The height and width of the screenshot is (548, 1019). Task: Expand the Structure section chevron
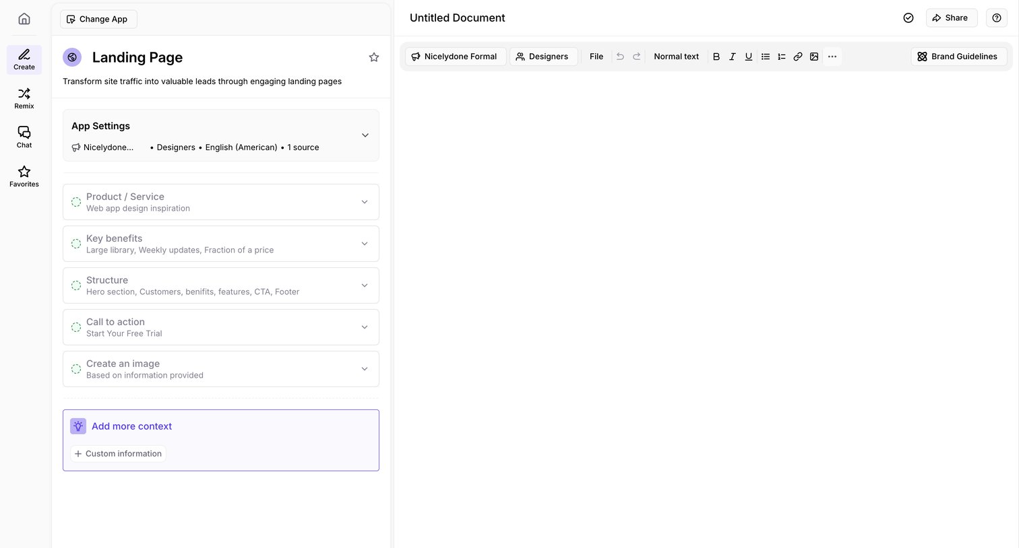point(365,285)
